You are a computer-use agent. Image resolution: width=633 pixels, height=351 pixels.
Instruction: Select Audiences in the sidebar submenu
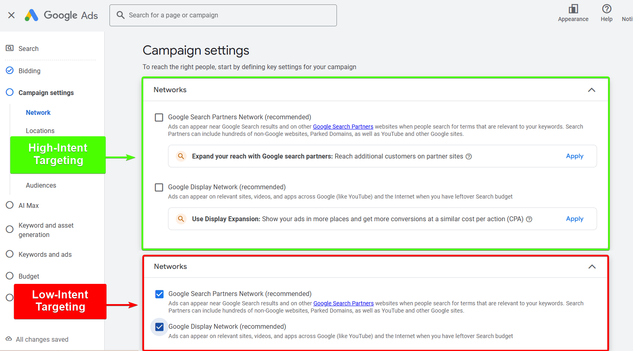coord(41,185)
